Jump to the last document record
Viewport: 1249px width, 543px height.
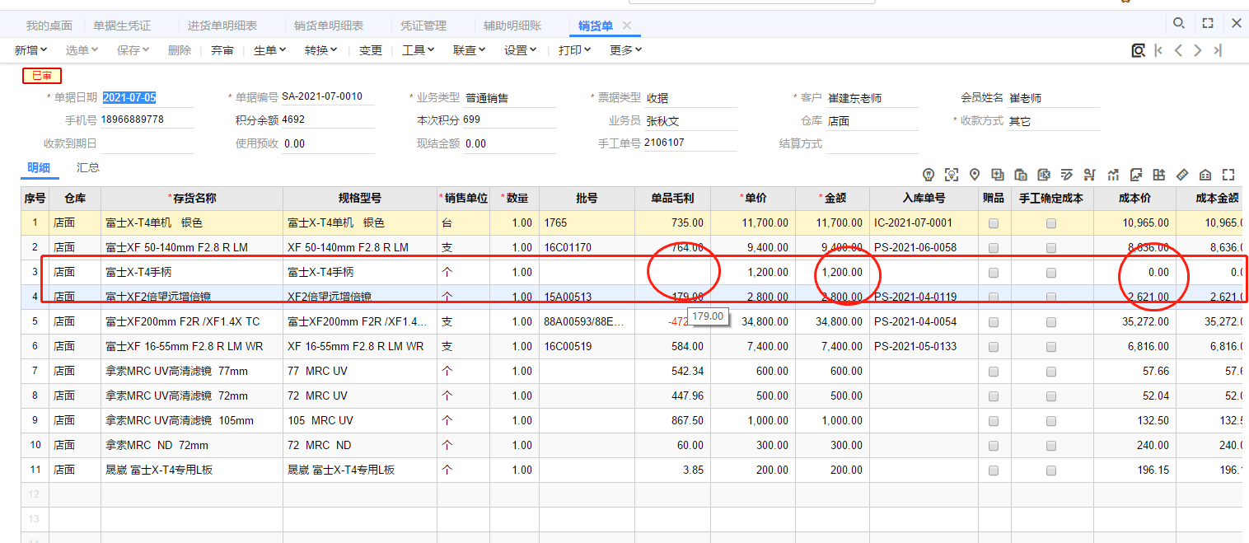point(1218,50)
